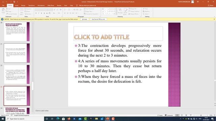Click the Clear All Formatting icon
This screenshot has width=216, height=121.
pyautogui.click(x=61, y=10)
